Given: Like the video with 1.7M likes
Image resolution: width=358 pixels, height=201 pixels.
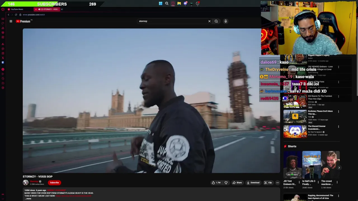Looking at the screenshot, I should pos(216,183).
